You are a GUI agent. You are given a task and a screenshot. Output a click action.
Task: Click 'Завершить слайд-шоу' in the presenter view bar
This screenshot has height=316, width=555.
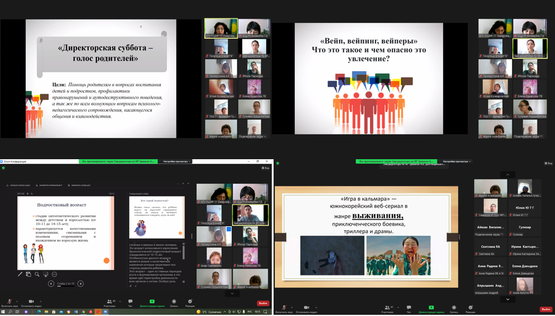(80, 185)
